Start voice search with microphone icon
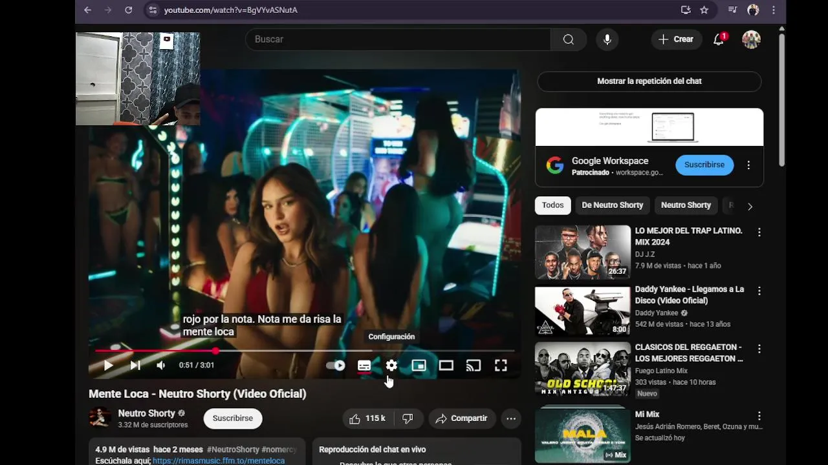 click(x=607, y=39)
